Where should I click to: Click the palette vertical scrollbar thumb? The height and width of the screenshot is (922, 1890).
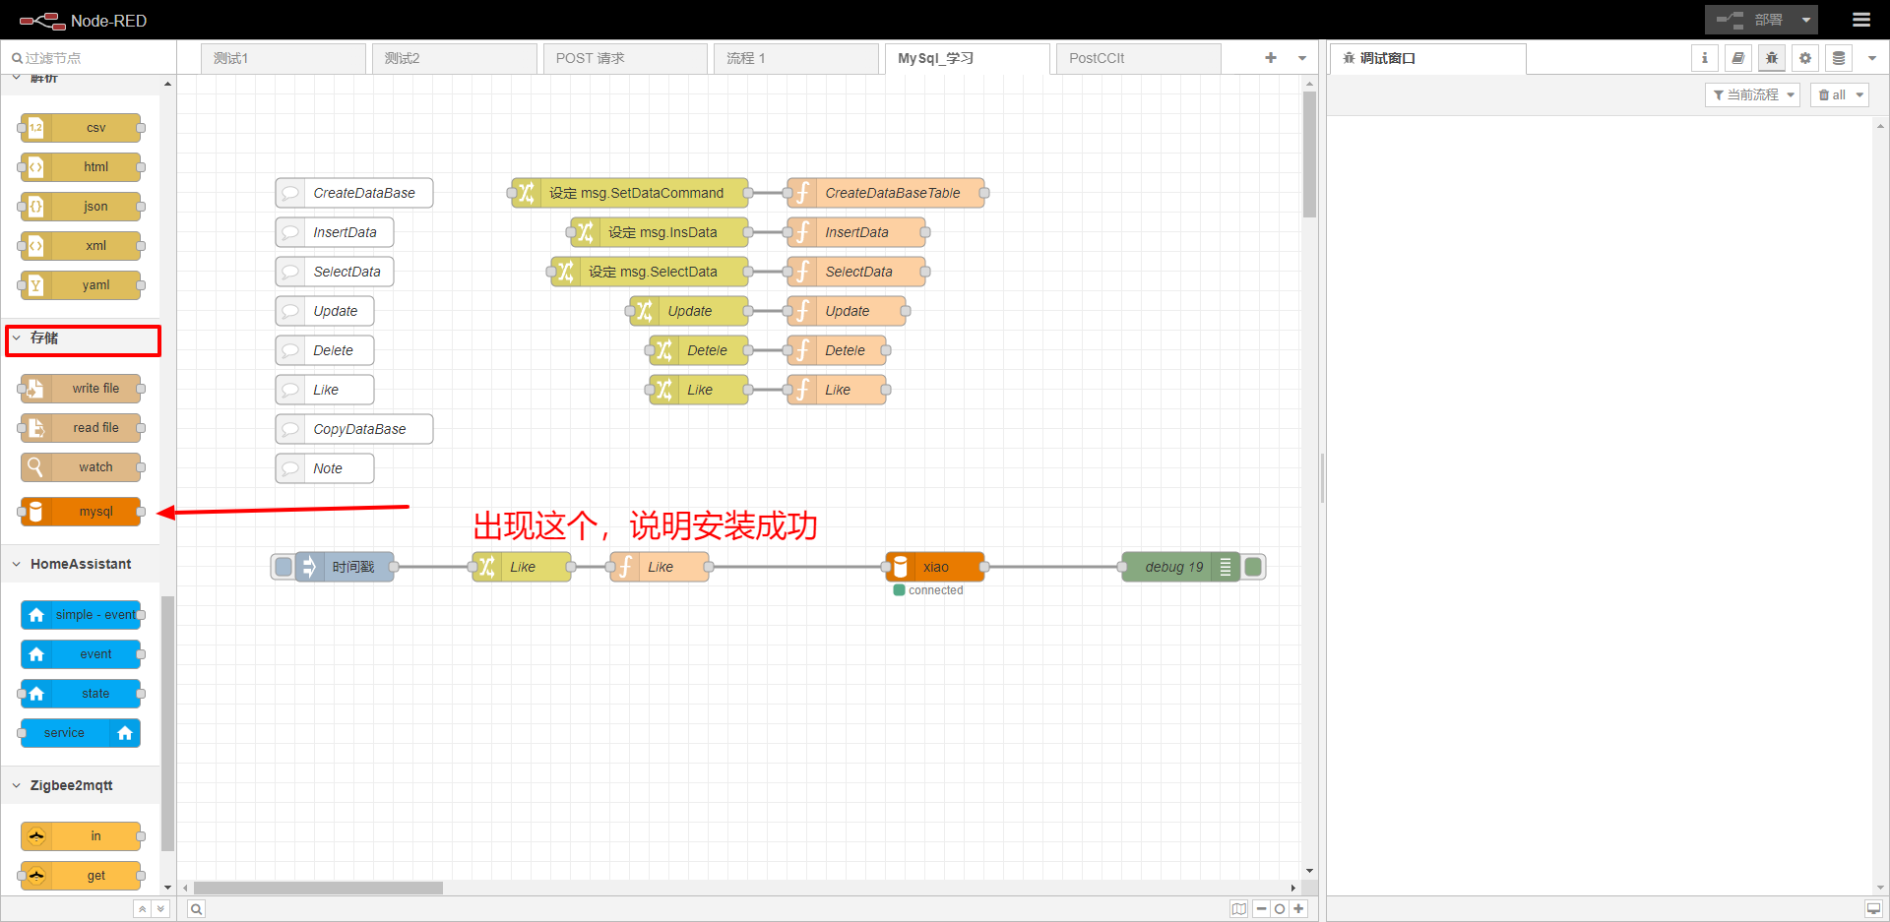click(x=167, y=723)
